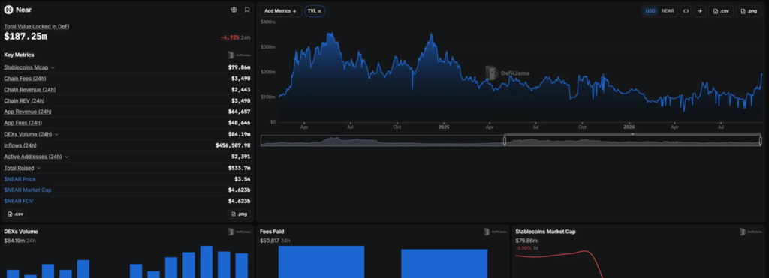Click Total Value Locked in DeFi label
This screenshot has height=278, width=769.
[x=36, y=26]
